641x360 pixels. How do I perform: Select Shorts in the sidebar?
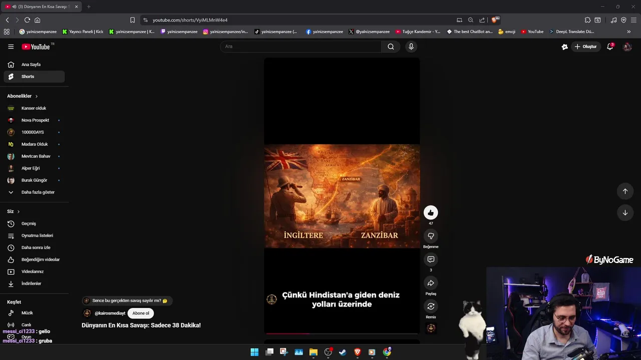pos(34,76)
